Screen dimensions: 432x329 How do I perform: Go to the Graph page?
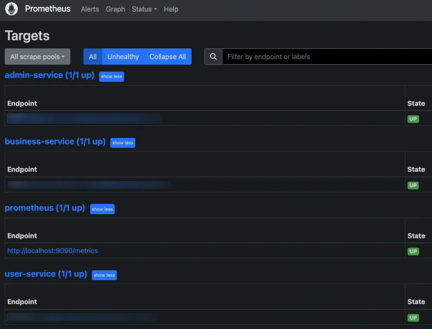click(116, 9)
